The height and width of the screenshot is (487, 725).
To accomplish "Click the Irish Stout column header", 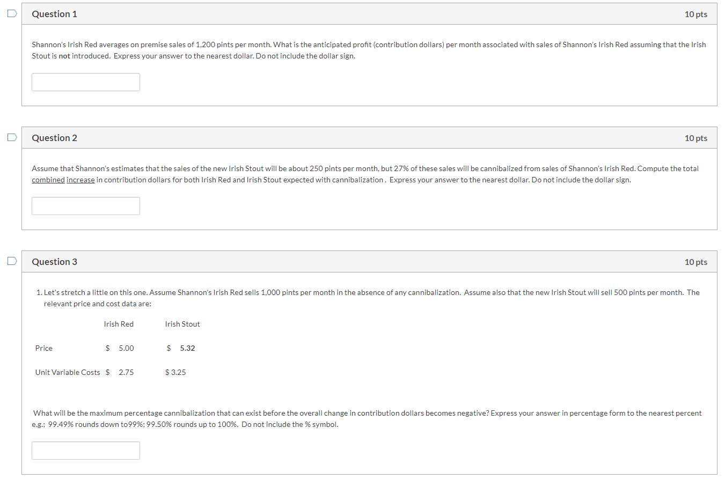I will [182, 324].
